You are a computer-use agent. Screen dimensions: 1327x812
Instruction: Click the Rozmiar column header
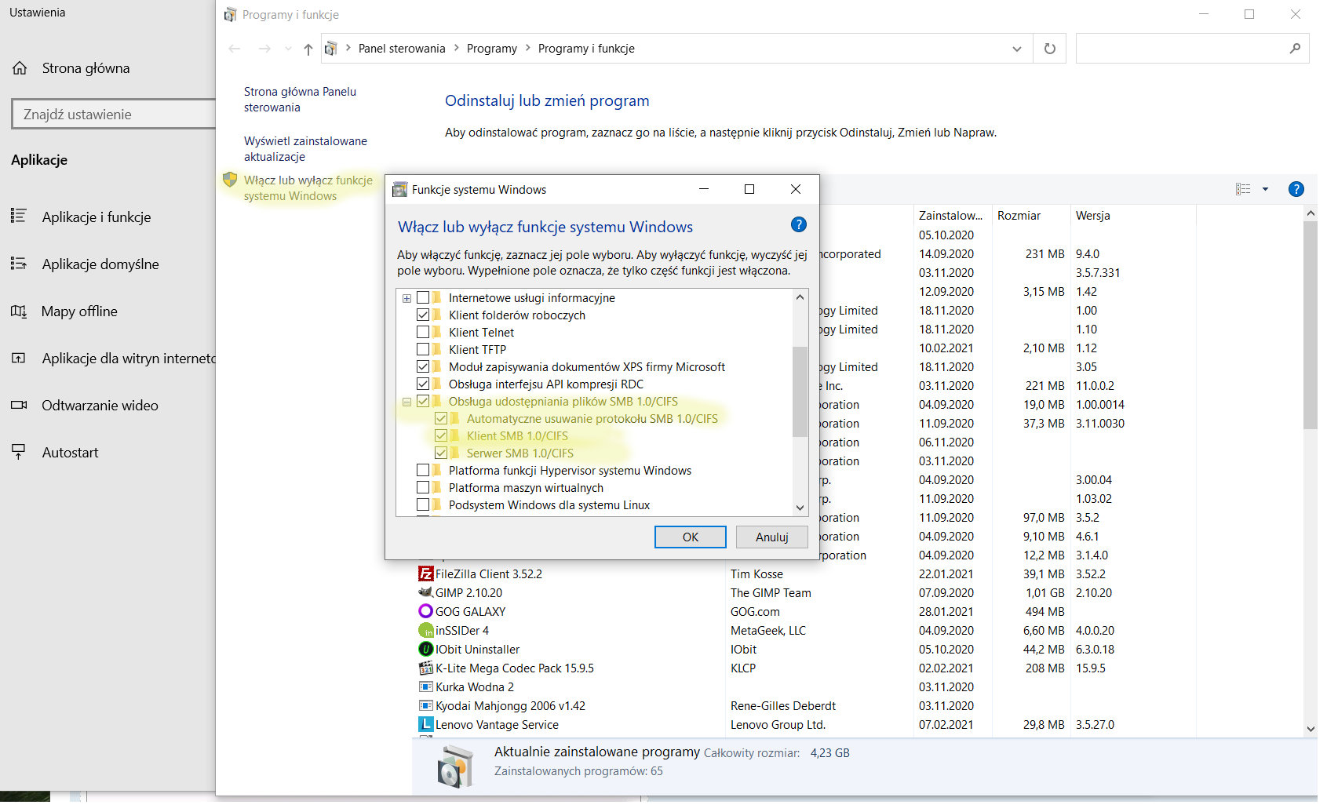click(x=1030, y=215)
